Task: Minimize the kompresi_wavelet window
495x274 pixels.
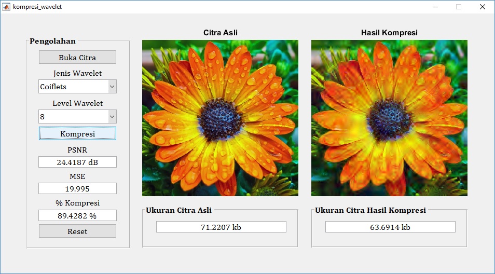Action: pos(435,7)
